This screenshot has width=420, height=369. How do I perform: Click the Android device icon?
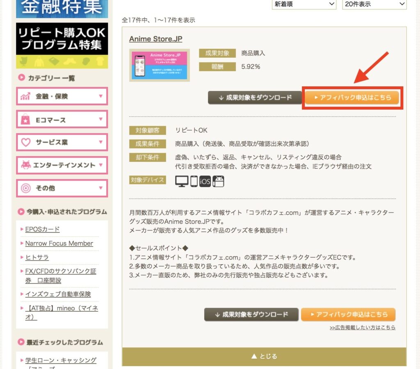click(x=218, y=181)
